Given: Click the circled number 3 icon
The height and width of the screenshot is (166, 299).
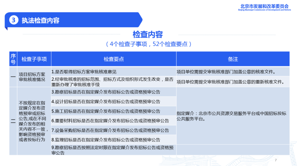Looking at the screenshot, I should point(14,20).
